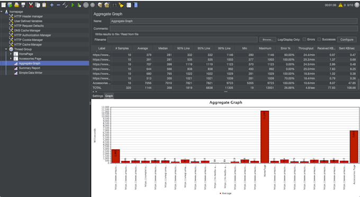Select HTTP Authorization Manager in tree

point(33,35)
